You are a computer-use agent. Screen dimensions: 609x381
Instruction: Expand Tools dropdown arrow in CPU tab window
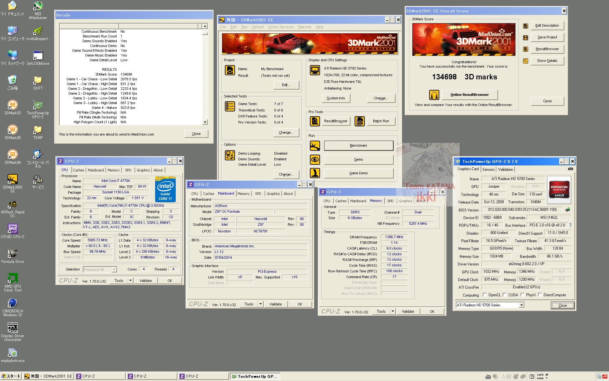point(130,281)
